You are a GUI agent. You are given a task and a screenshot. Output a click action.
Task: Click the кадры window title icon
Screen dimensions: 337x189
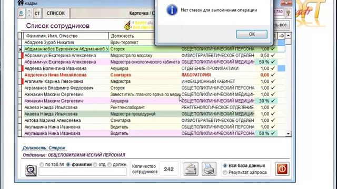pos(21,3)
